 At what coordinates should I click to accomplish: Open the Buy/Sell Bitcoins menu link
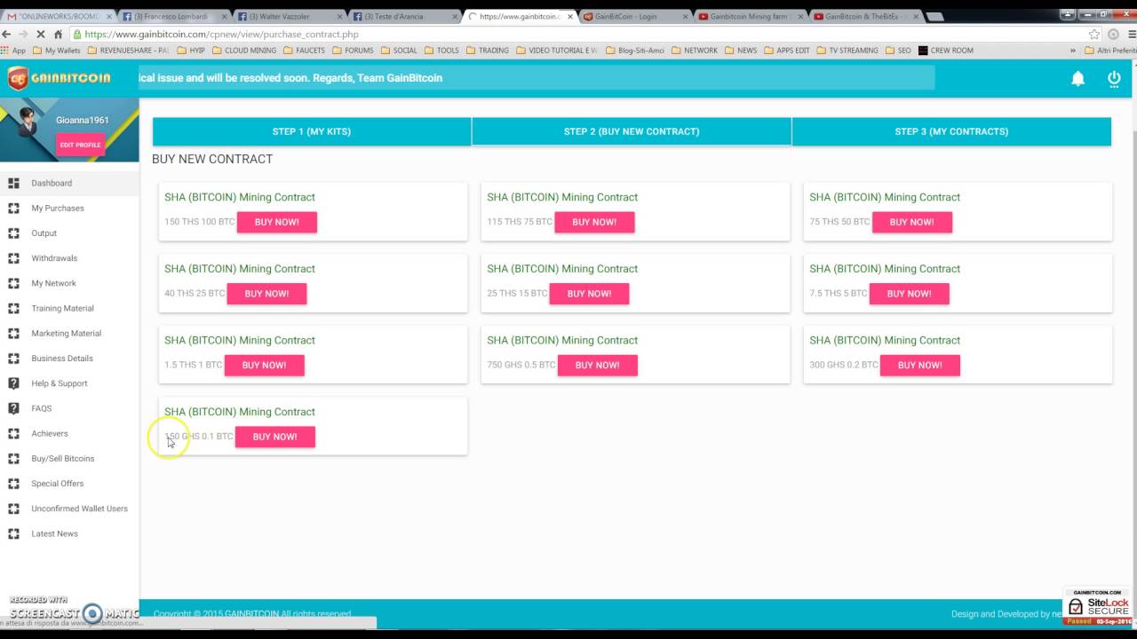pyautogui.click(x=63, y=458)
